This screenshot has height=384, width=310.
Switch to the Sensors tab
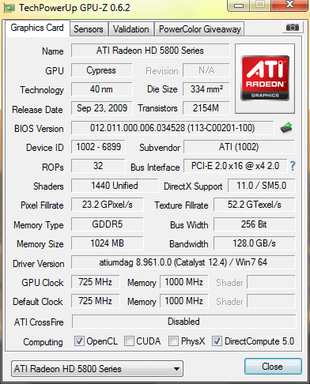pyautogui.click(x=89, y=29)
